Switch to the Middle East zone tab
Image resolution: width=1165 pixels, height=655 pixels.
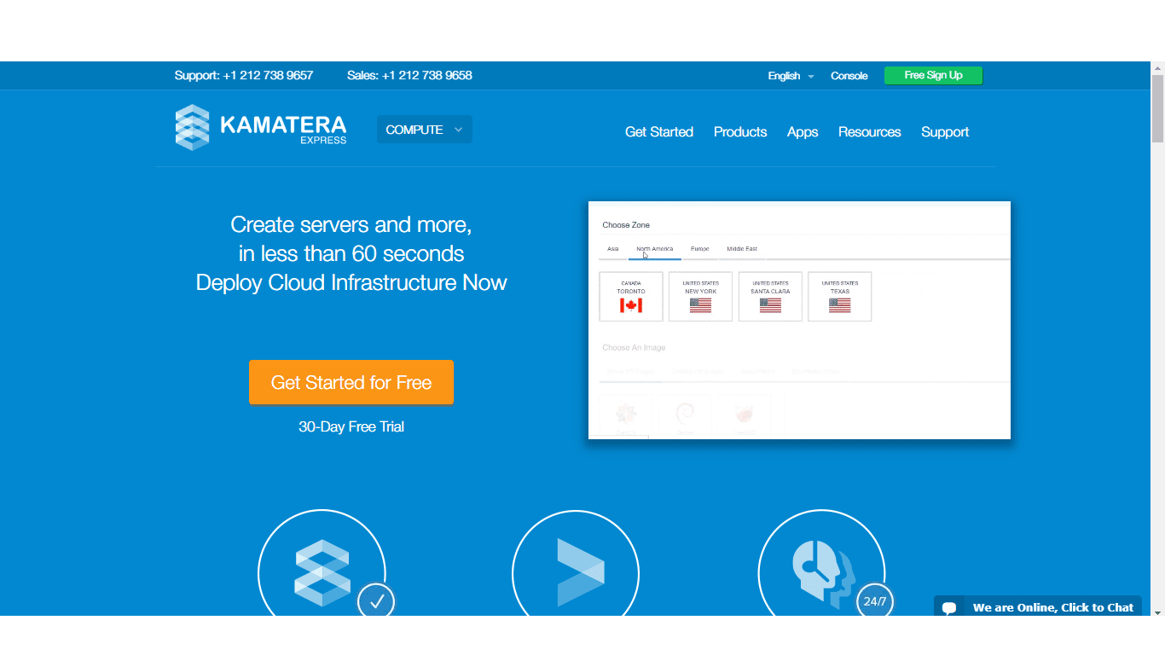click(x=742, y=249)
